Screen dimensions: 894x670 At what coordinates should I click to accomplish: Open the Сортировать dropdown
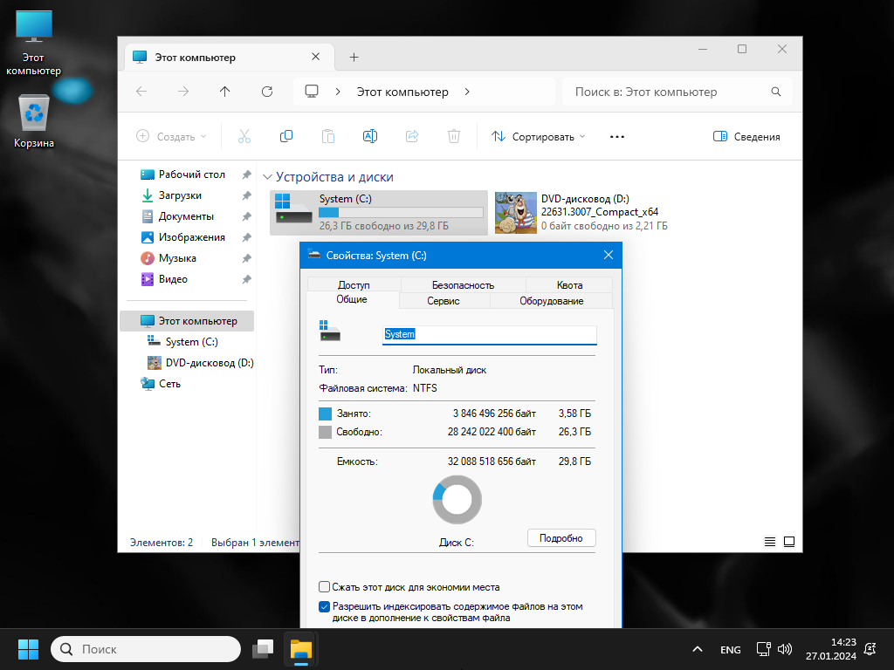click(x=538, y=137)
